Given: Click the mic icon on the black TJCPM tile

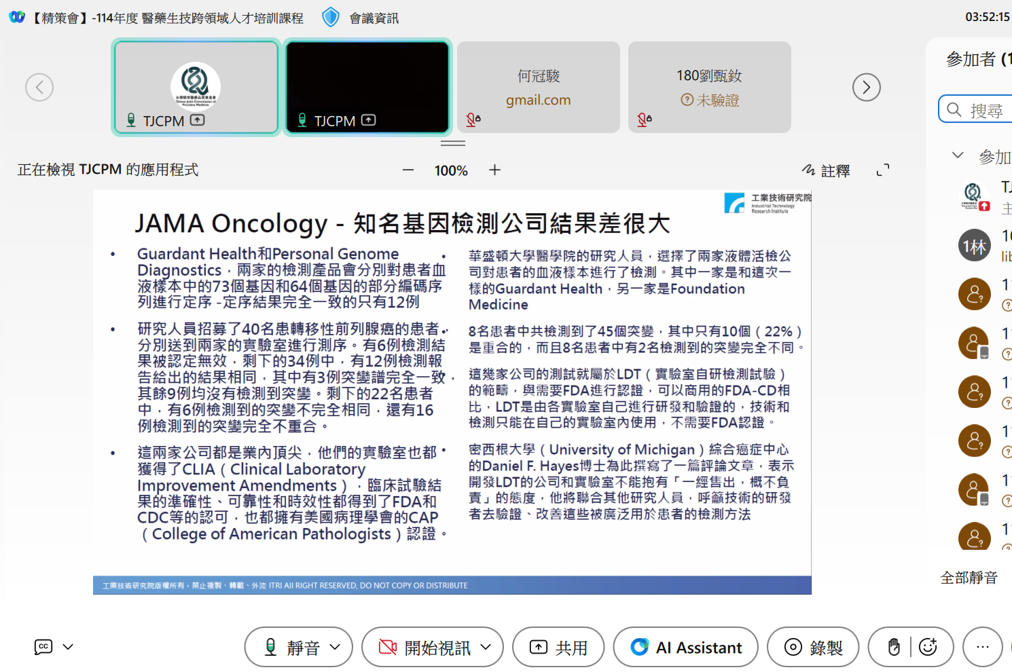Looking at the screenshot, I should 302,120.
